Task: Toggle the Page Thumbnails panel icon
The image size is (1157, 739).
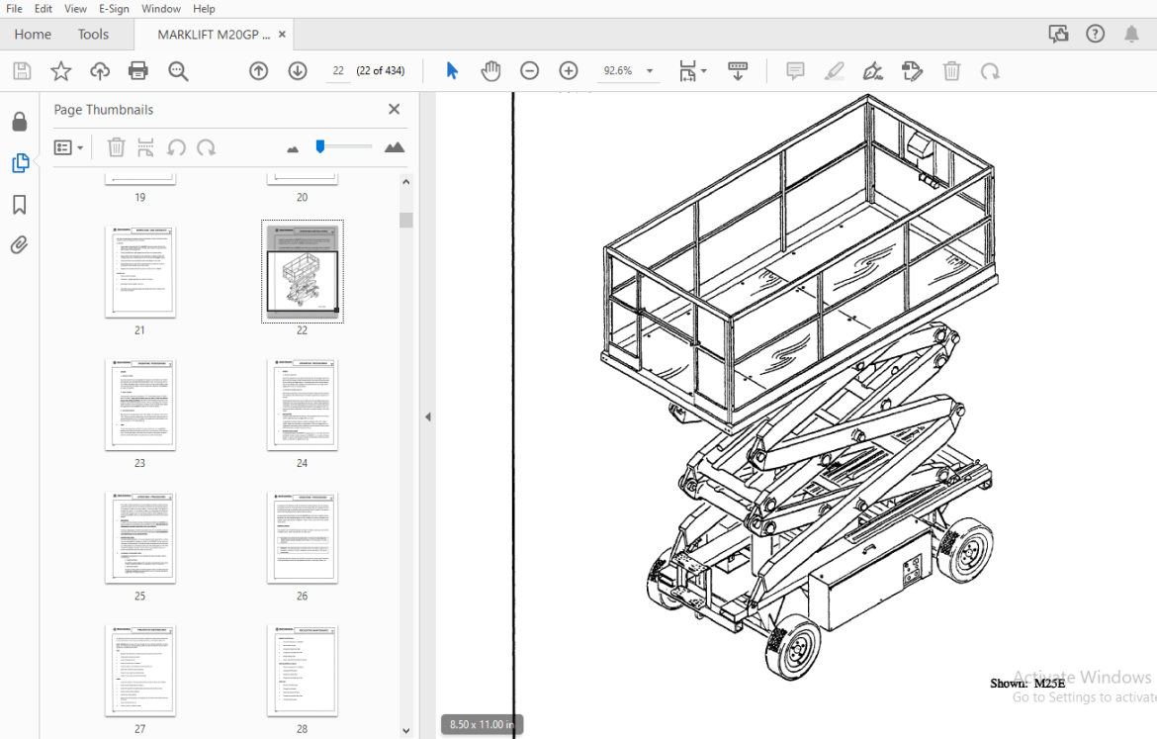Action: [20, 163]
